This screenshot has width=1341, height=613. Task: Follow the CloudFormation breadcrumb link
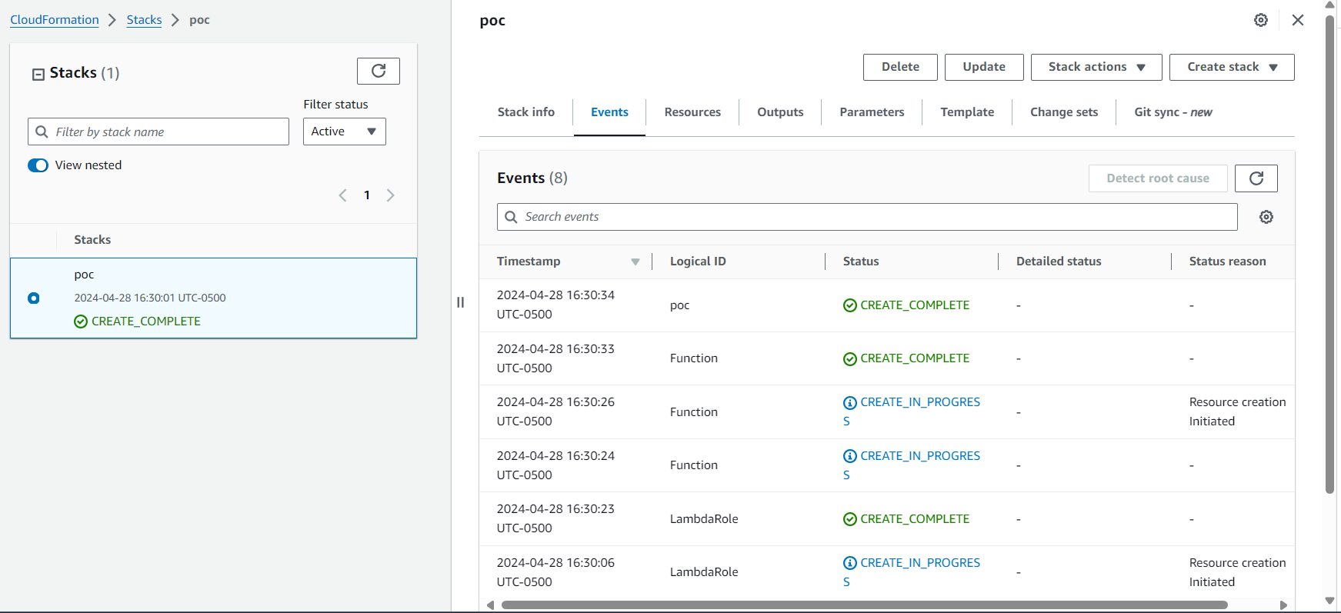click(55, 20)
